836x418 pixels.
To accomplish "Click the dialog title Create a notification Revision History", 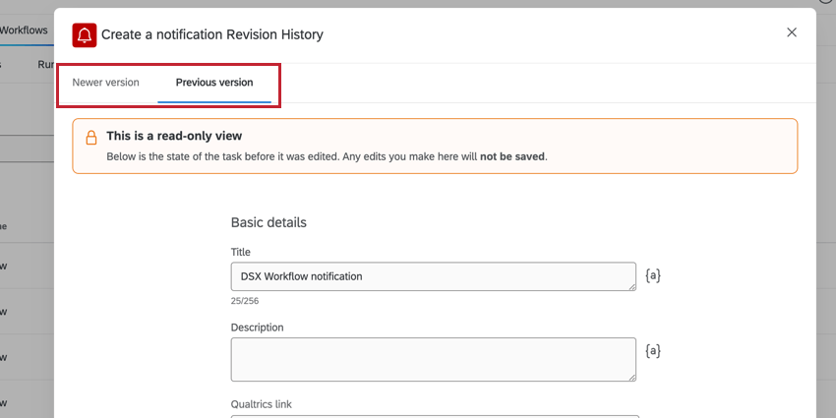I will click(211, 34).
